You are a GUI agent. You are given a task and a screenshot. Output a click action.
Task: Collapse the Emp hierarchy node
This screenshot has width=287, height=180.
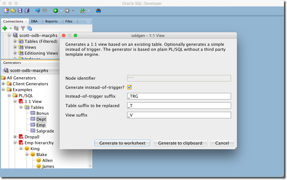15,143
